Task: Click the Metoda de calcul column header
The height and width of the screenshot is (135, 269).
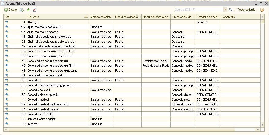Action: tap(102, 17)
